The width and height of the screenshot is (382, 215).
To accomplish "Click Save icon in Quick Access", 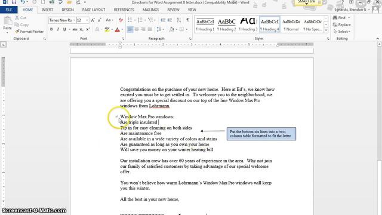I will click(14, 2).
